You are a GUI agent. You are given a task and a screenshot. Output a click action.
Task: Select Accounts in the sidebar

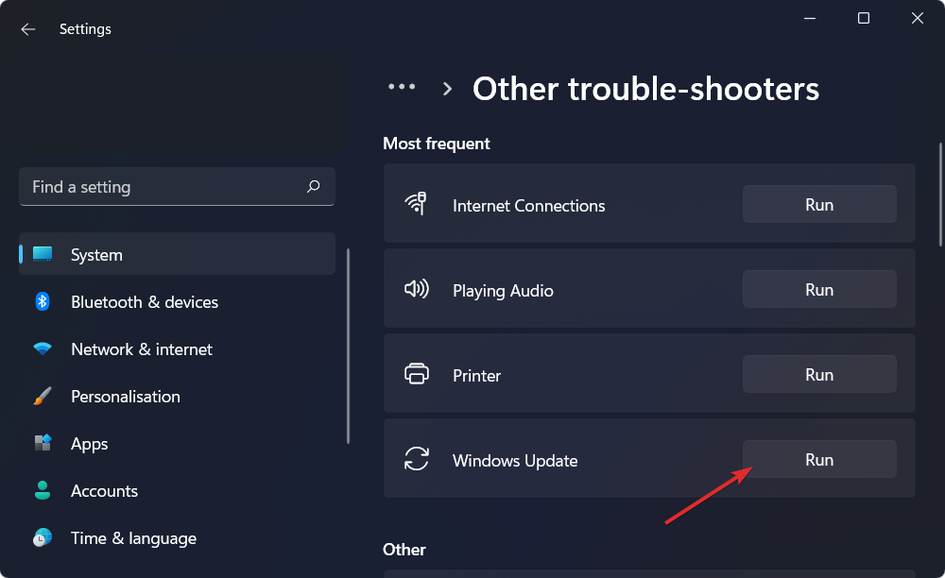pos(104,490)
